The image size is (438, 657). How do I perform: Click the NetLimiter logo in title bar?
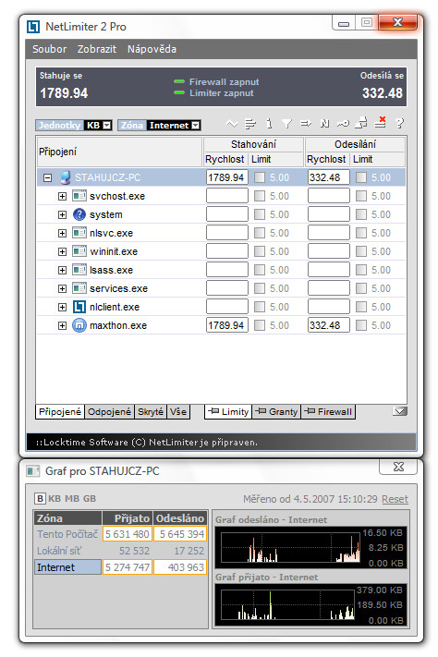(x=33, y=27)
